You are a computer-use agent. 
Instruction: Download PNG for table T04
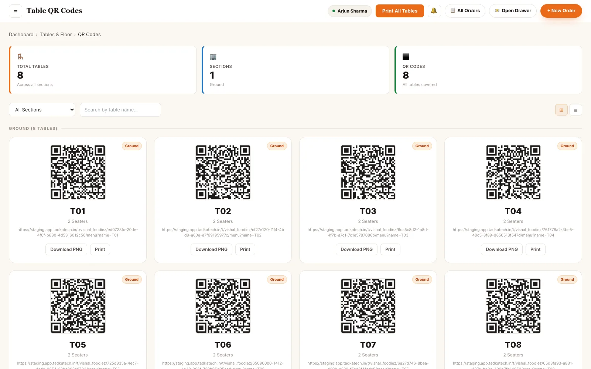pyautogui.click(x=502, y=249)
